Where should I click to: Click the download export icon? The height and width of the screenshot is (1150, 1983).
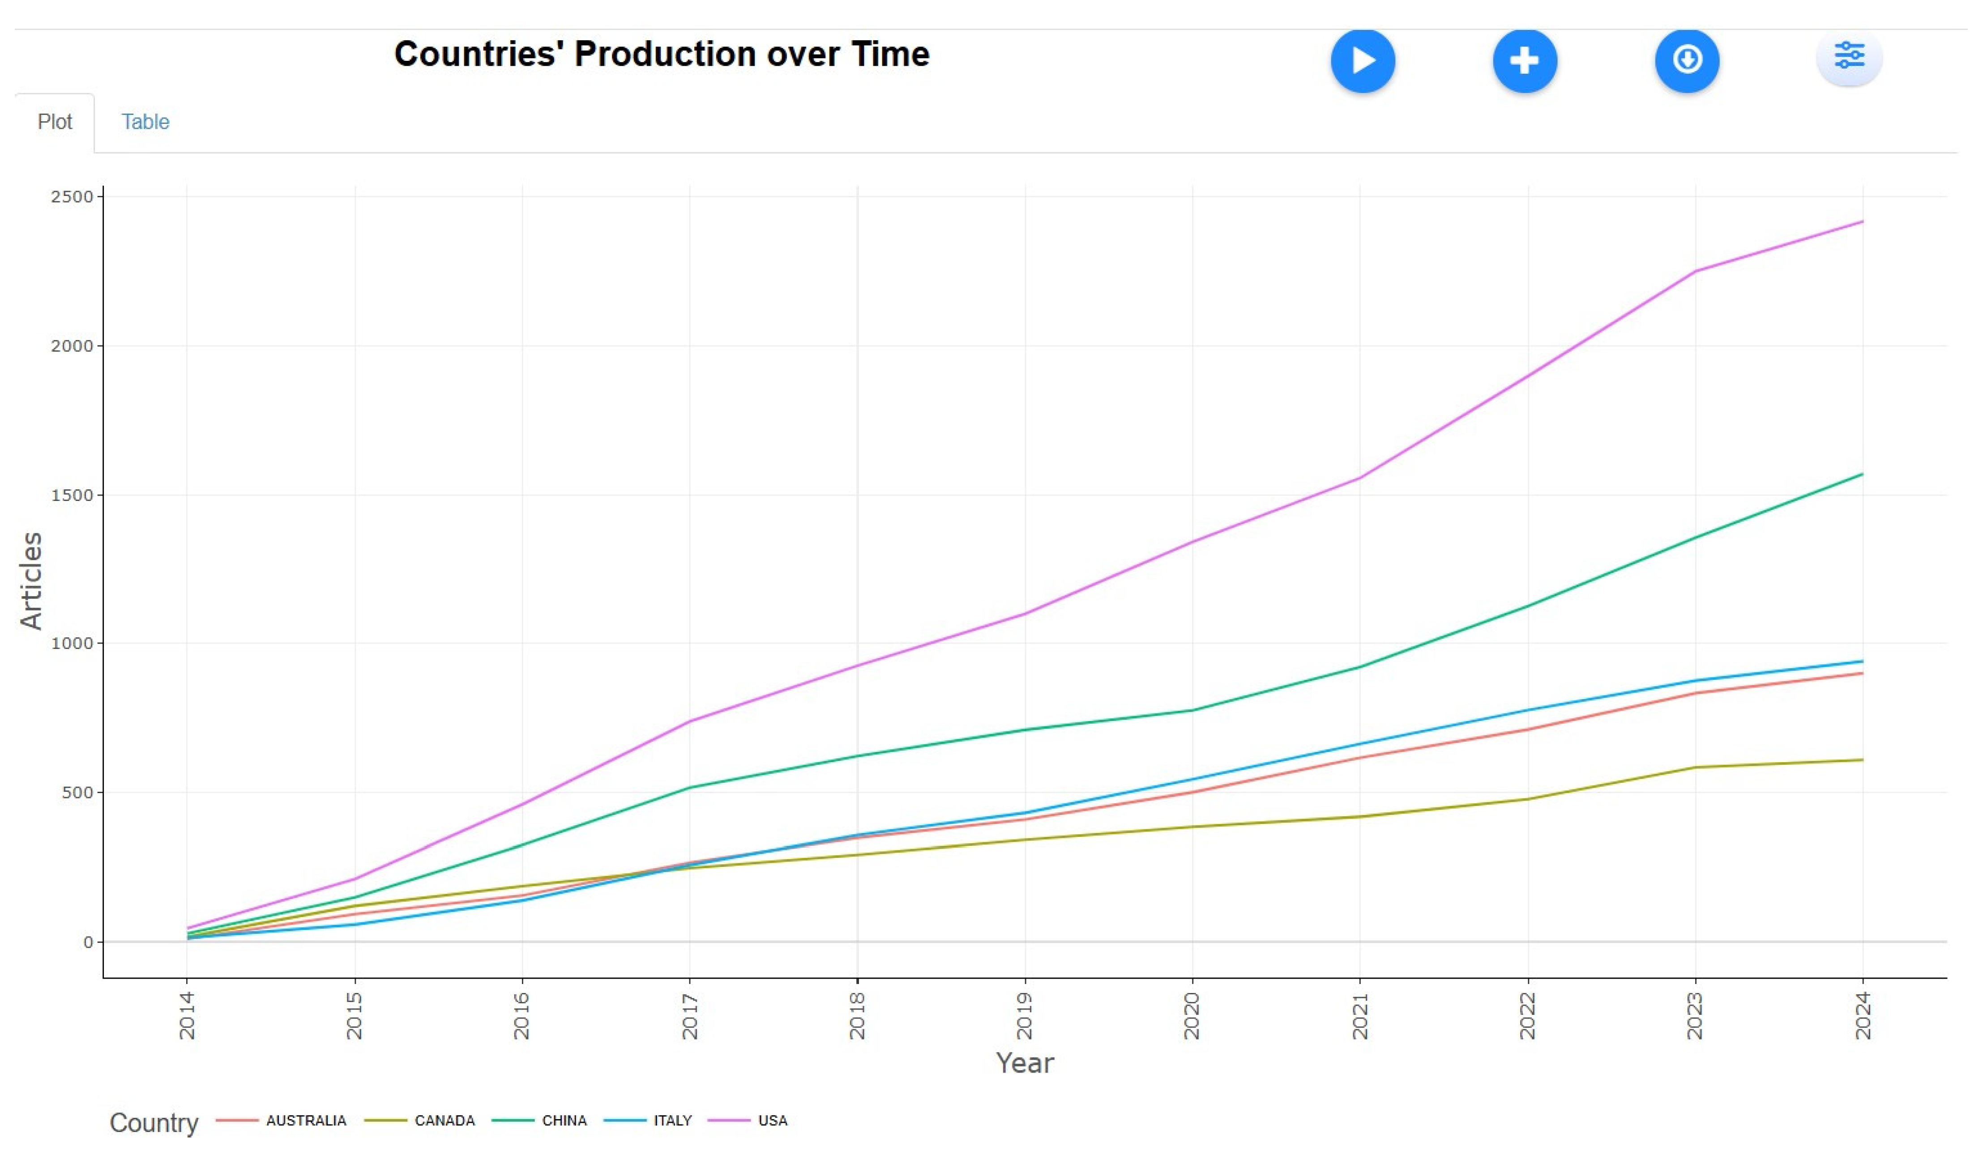1686,60
